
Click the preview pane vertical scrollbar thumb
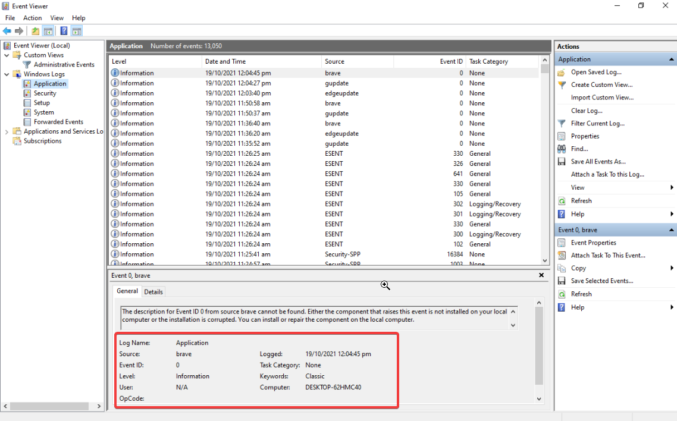(x=539, y=346)
